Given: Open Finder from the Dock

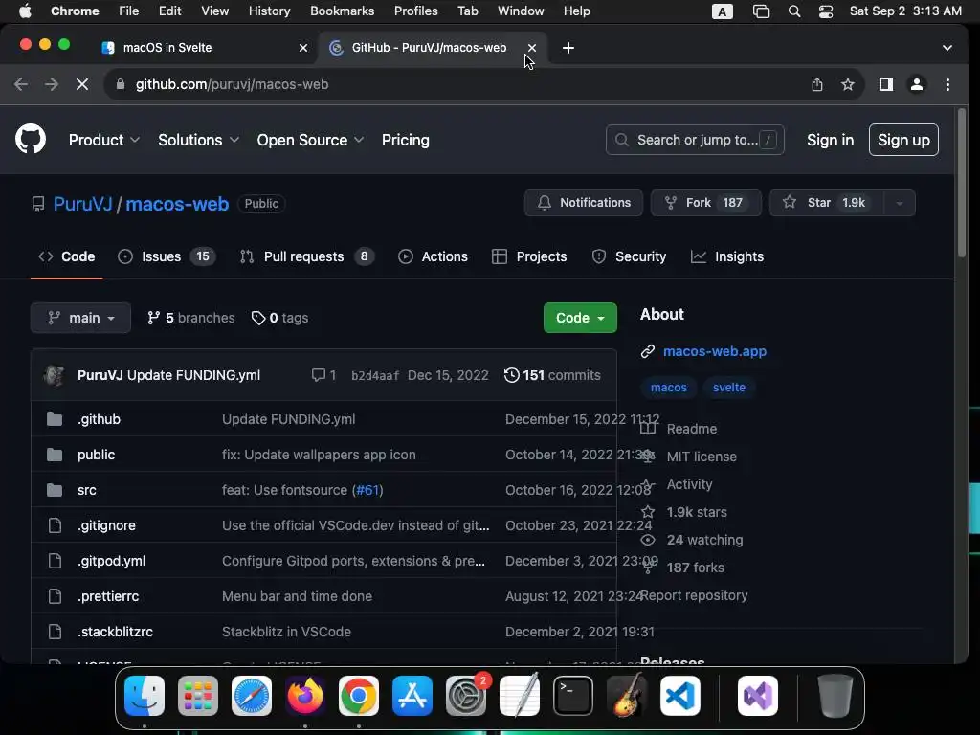Looking at the screenshot, I should [145, 696].
